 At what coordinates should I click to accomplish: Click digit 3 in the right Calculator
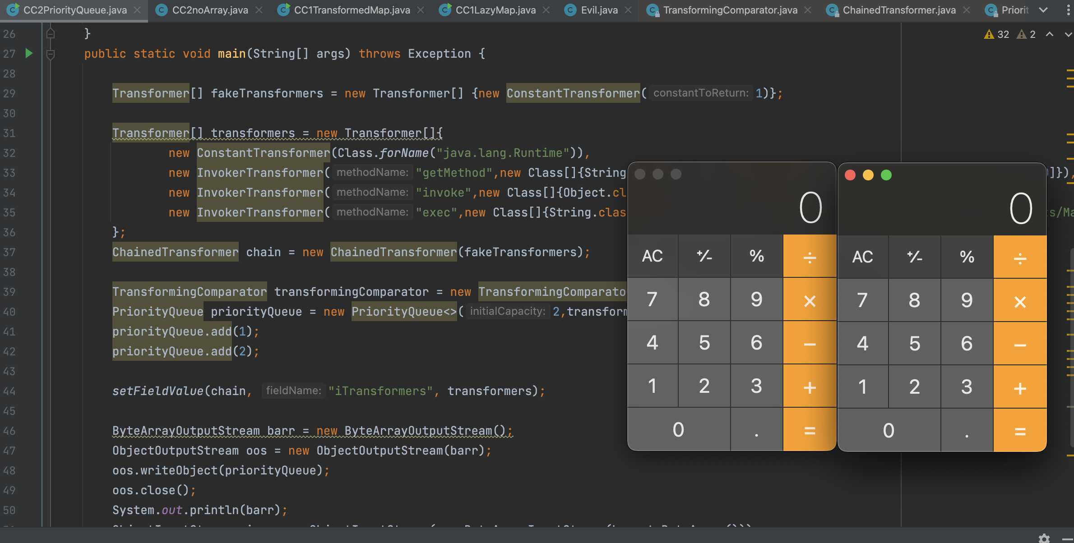(967, 387)
